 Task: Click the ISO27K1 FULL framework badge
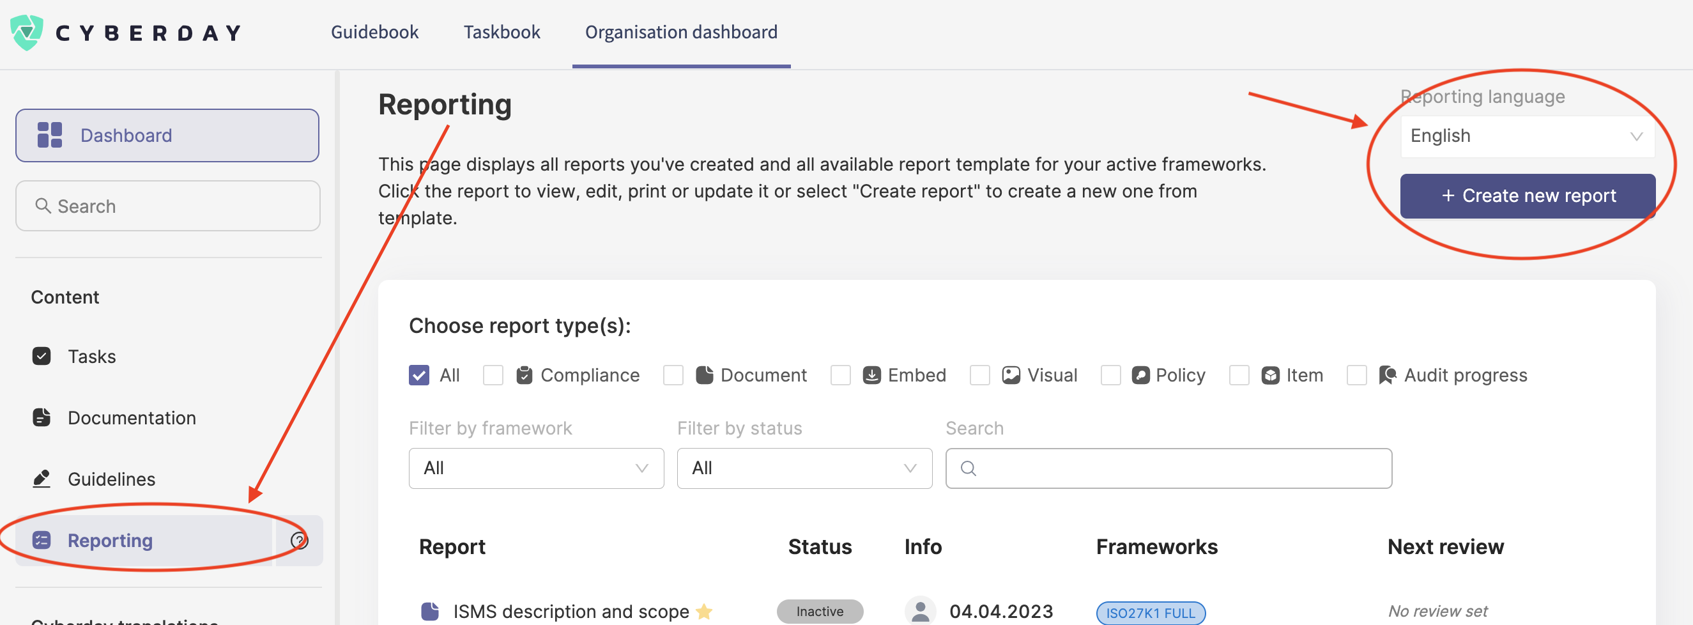point(1150,612)
